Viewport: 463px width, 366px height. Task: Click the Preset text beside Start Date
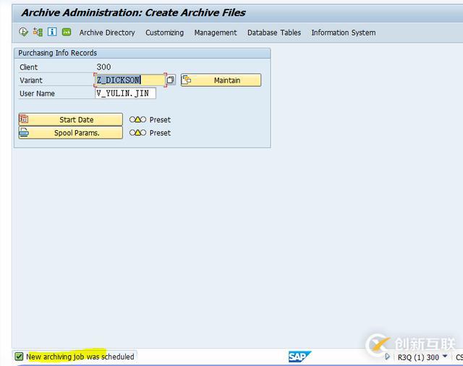click(x=160, y=119)
